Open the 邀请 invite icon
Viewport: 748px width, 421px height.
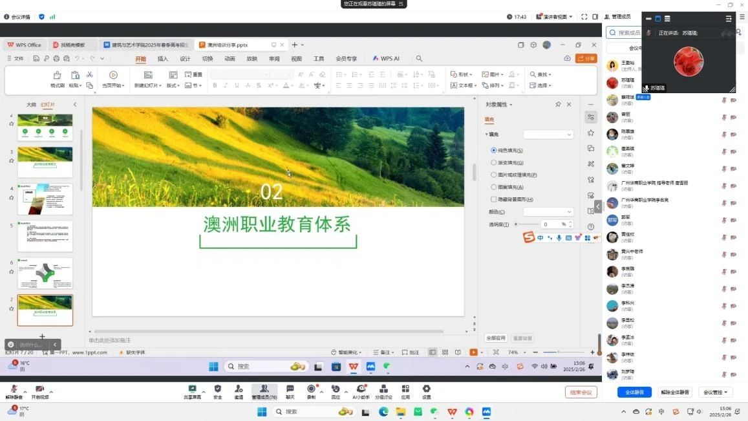pos(239,389)
